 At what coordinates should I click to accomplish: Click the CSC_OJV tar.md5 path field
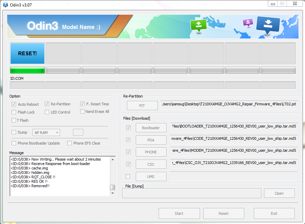pyautogui.click(x=234, y=164)
